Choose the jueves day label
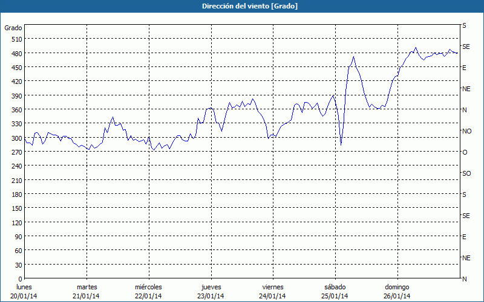The width and height of the screenshot is (484, 302). click(211, 287)
